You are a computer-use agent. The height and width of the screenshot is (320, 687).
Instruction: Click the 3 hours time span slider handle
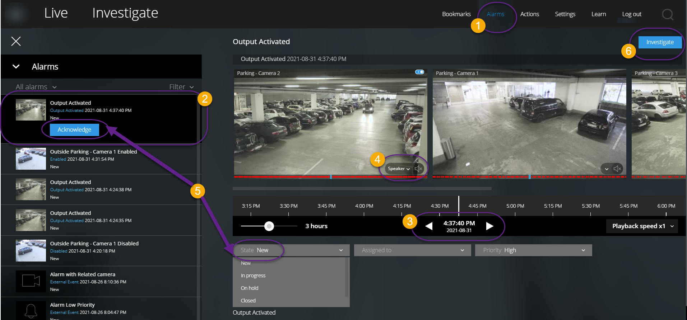(269, 226)
